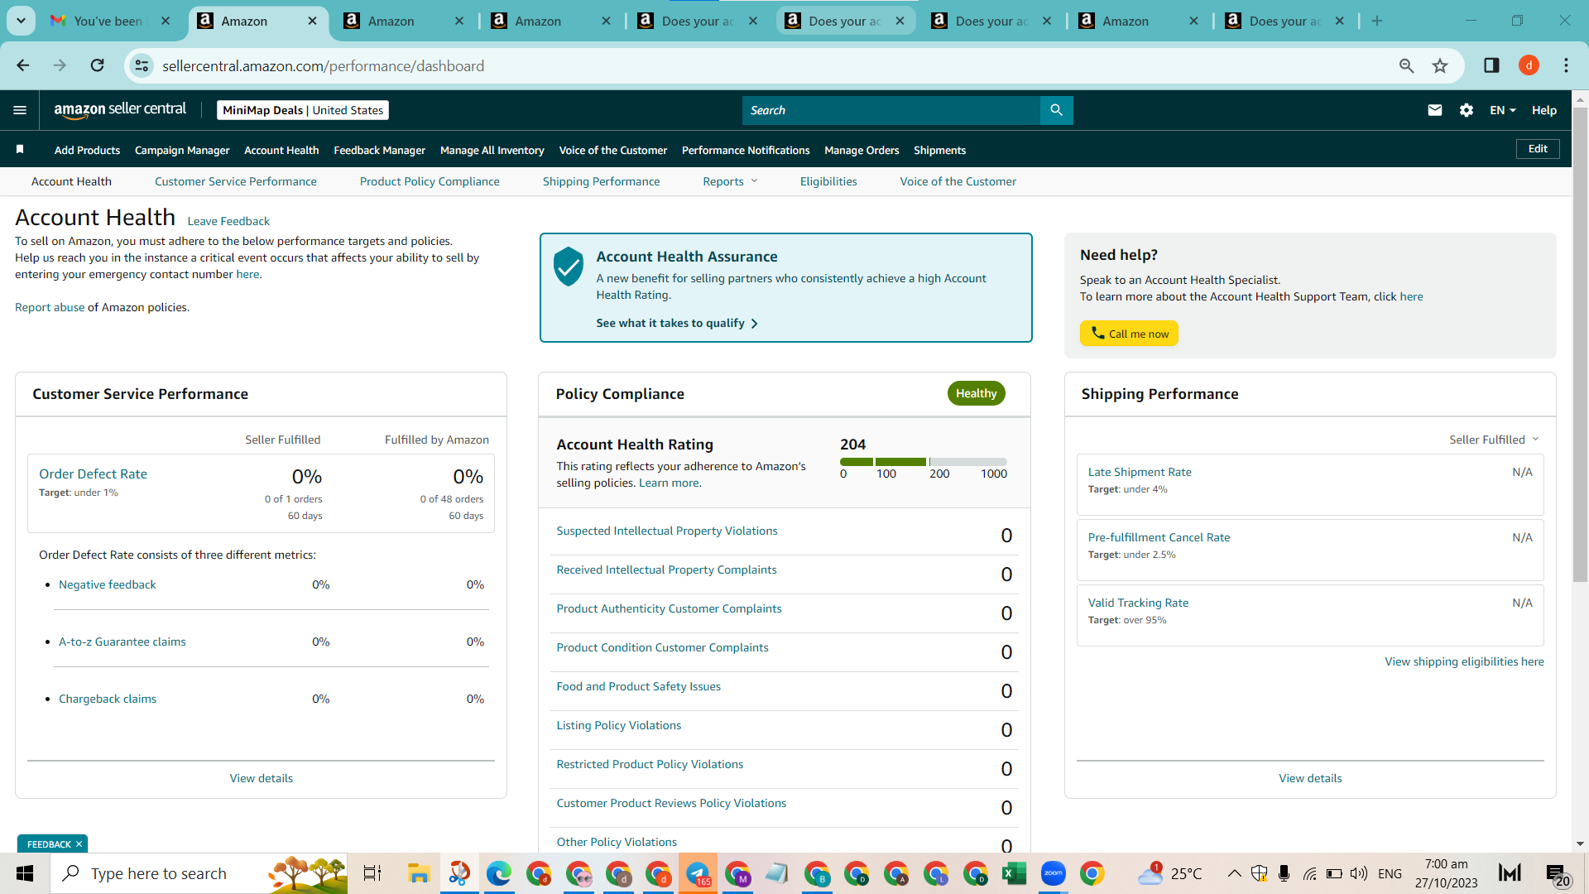Bookmark this page with the star icon
This screenshot has height=894, width=1589.
(1440, 65)
